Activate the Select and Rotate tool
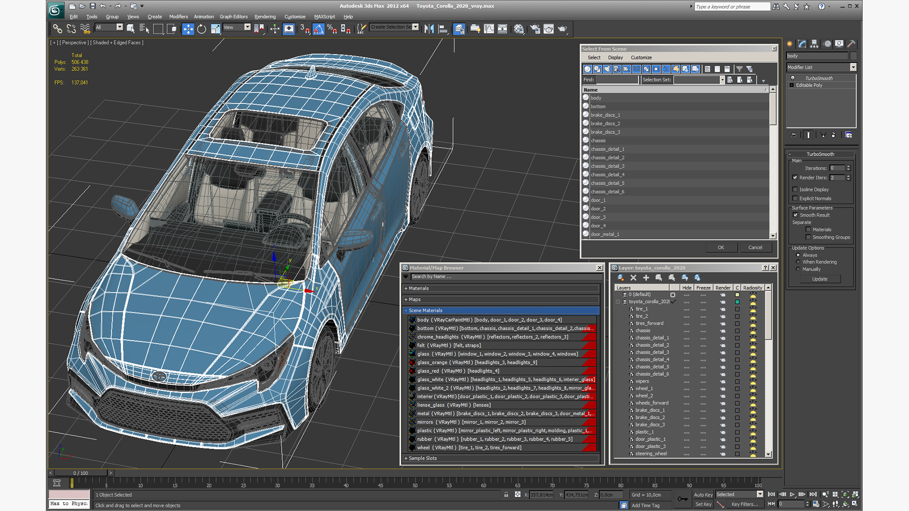The width and height of the screenshot is (909, 511). 202,29
